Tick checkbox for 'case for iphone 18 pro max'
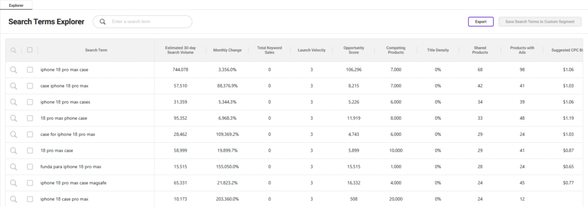Viewport: 588px width, 207px height. (x=30, y=134)
